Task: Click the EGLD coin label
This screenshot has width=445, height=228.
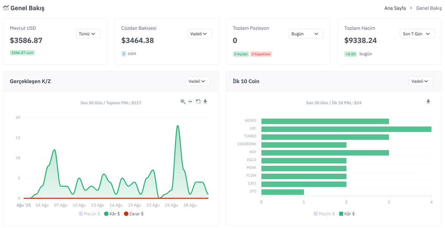Action: (251, 160)
